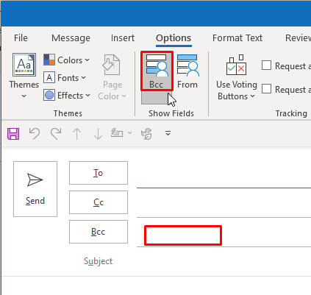Send the email message
The image size is (311, 295).
[35, 189]
